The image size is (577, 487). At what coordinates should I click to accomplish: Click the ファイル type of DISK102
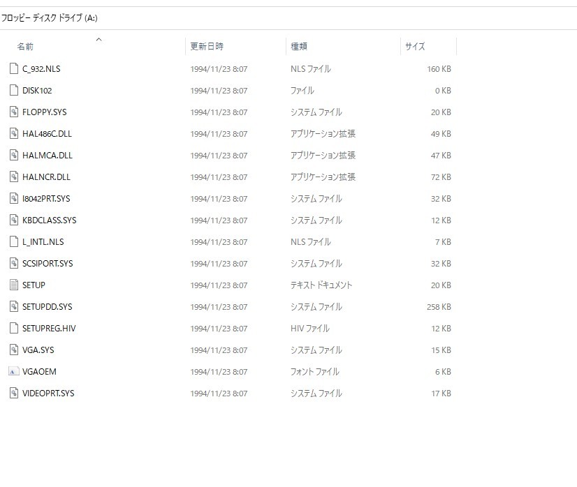[302, 91]
